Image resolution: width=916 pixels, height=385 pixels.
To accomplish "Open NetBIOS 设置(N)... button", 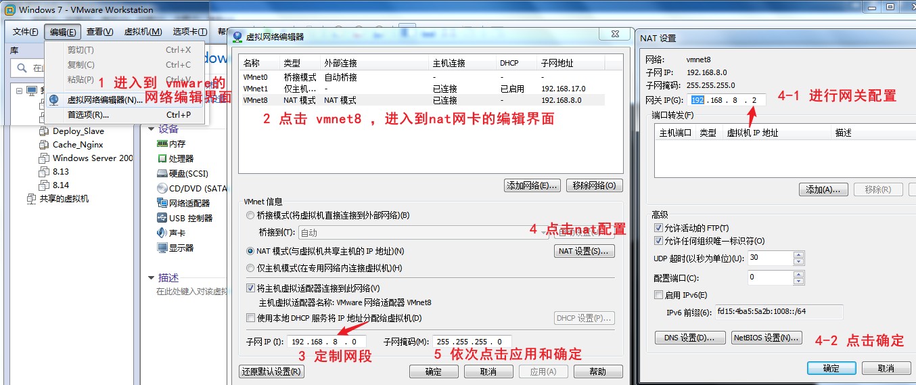I will (x=766, y=338).
